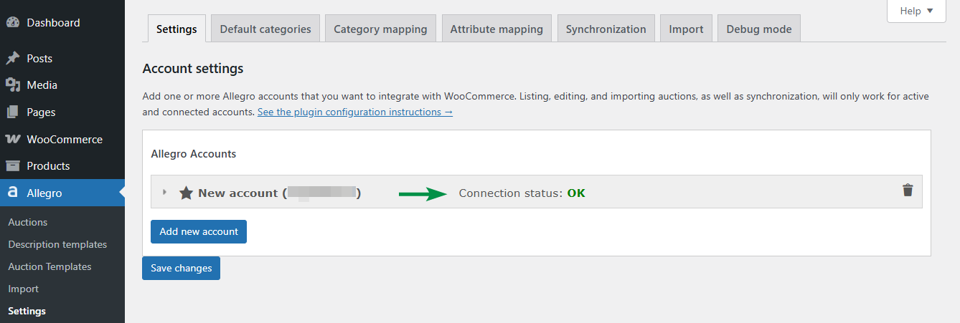Select the Attribute mapping tab

pyautogui.click(x=497, y=29)
